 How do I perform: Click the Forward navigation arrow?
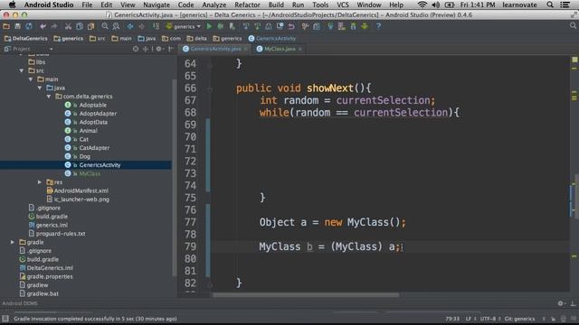pyautogui.click(x=141, y=26)
